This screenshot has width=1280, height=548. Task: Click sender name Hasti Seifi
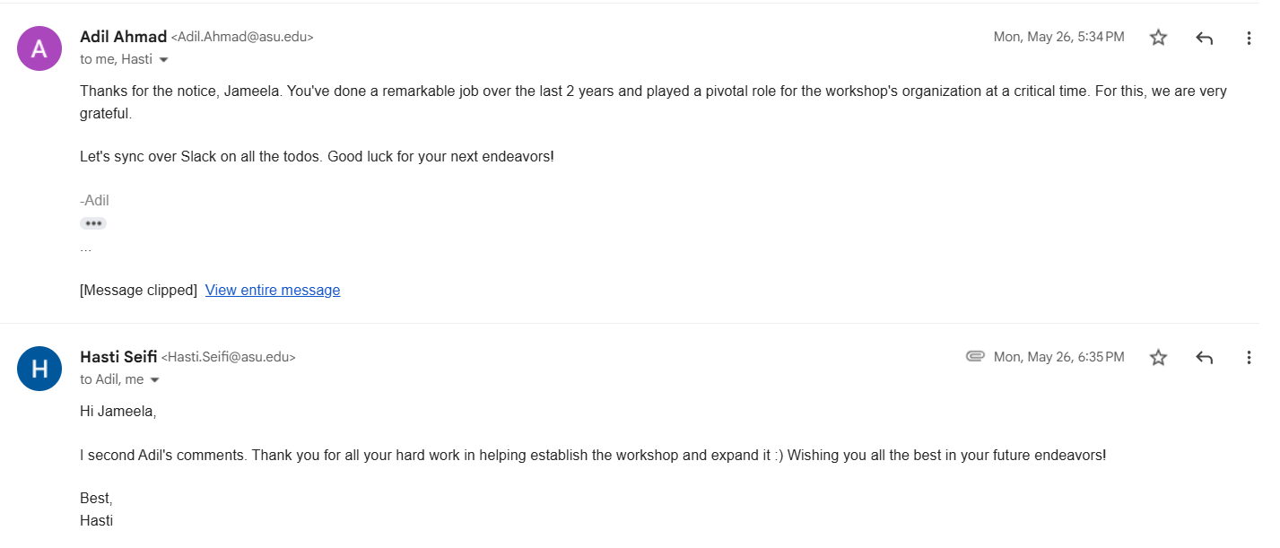(118, 357)
